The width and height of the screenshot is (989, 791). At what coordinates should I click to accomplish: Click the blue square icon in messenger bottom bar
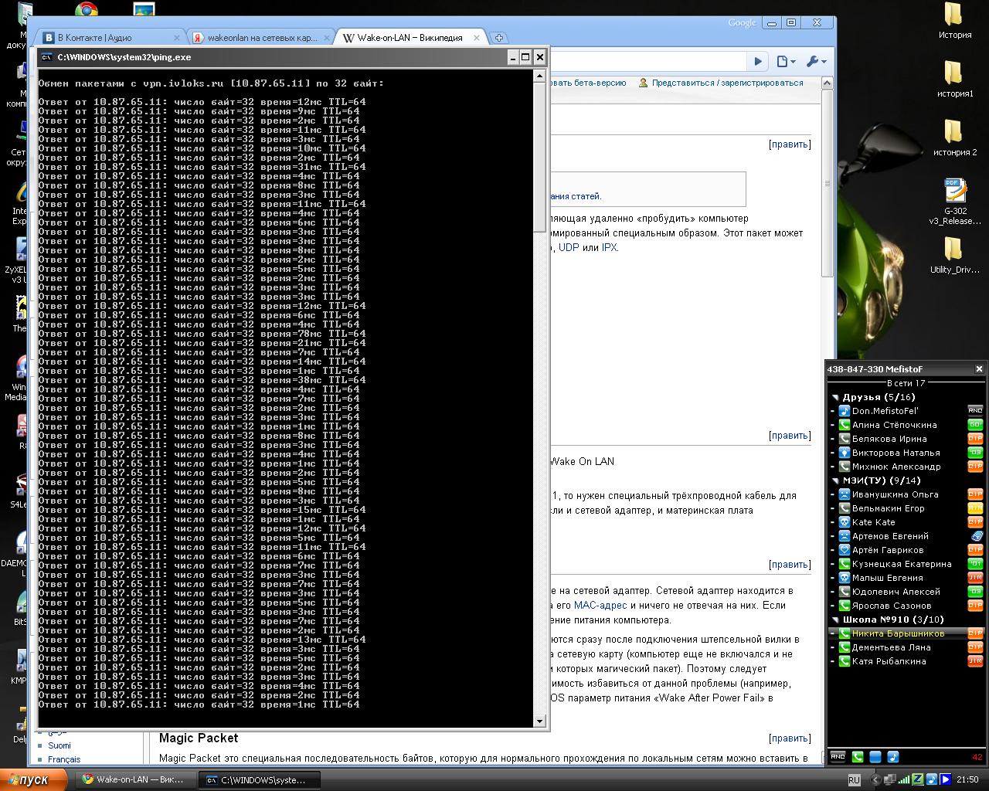[x=875, y=756]
